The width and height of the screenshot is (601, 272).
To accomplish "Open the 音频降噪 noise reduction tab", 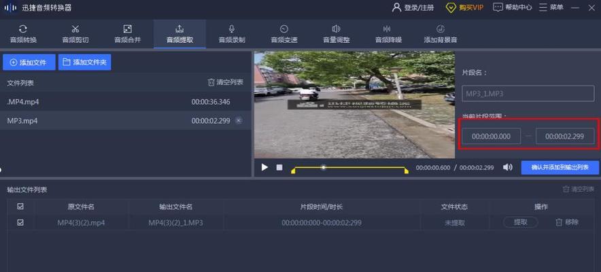I will (388, 34).
